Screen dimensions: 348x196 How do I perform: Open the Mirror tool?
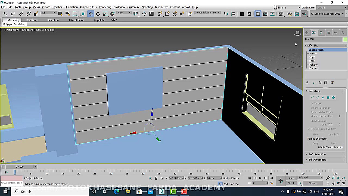point(226,14)
